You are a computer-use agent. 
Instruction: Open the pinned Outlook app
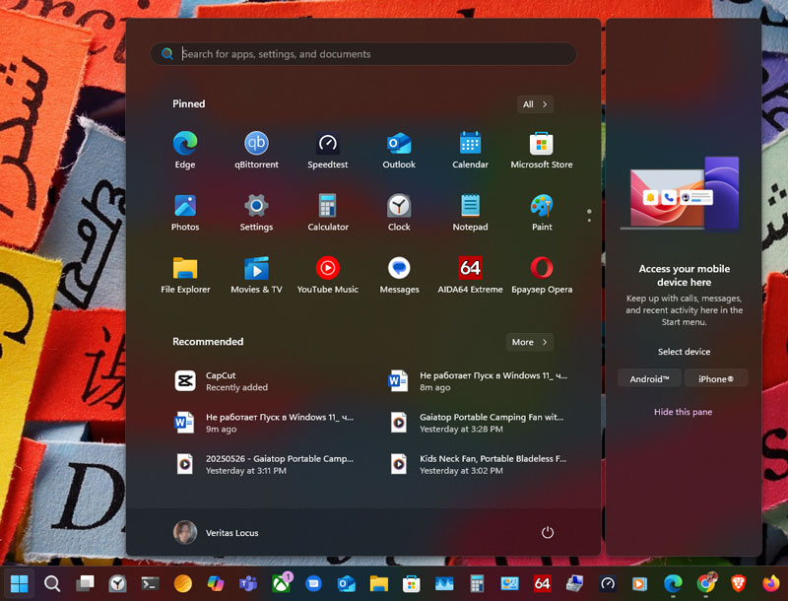[399, 150]
